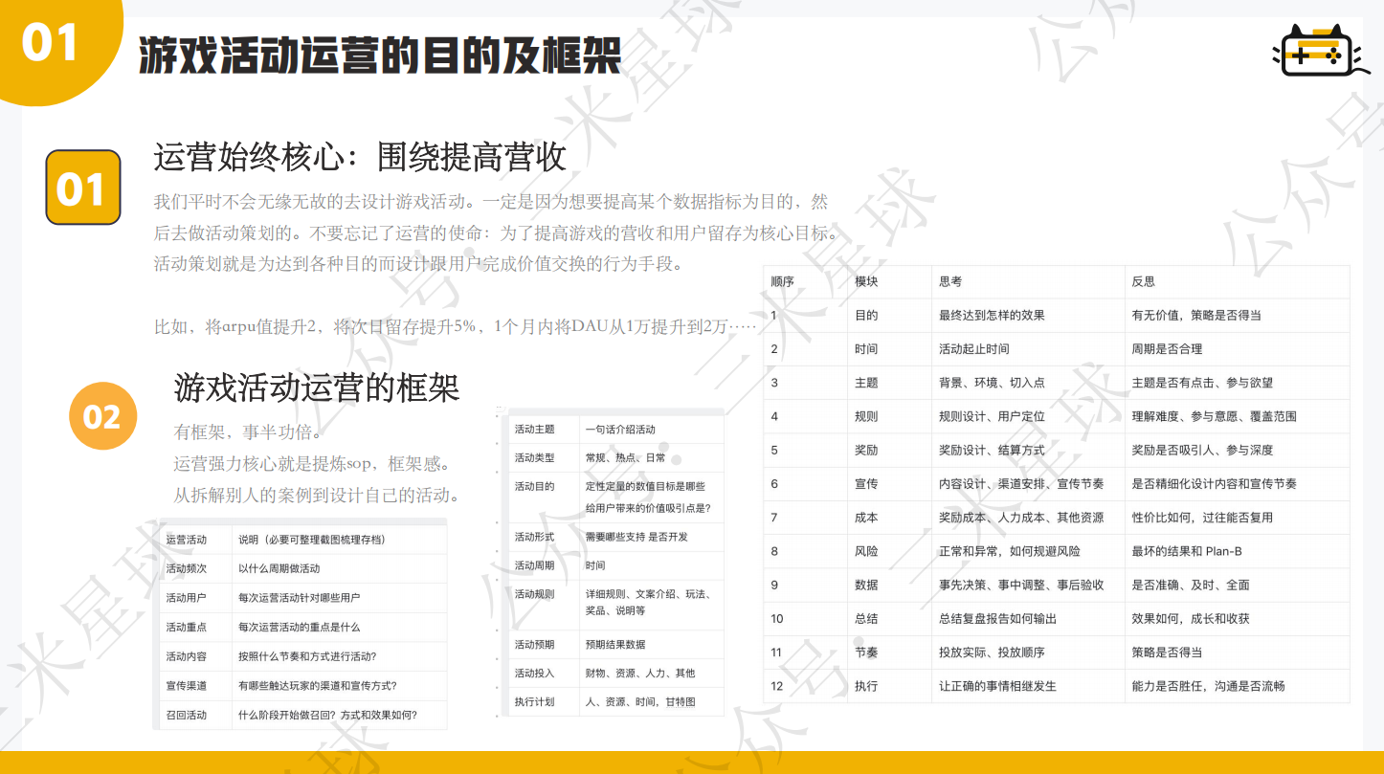1384x774 pixels.
Task: Click the 顺序 column header
Action: [x=783, y=282]
